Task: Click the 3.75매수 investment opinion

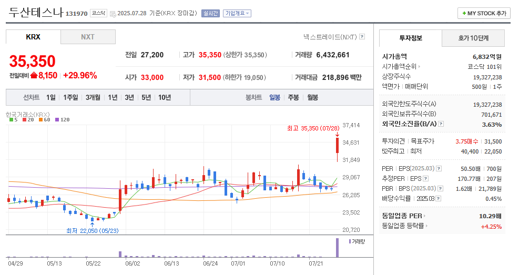Action: 467,141
